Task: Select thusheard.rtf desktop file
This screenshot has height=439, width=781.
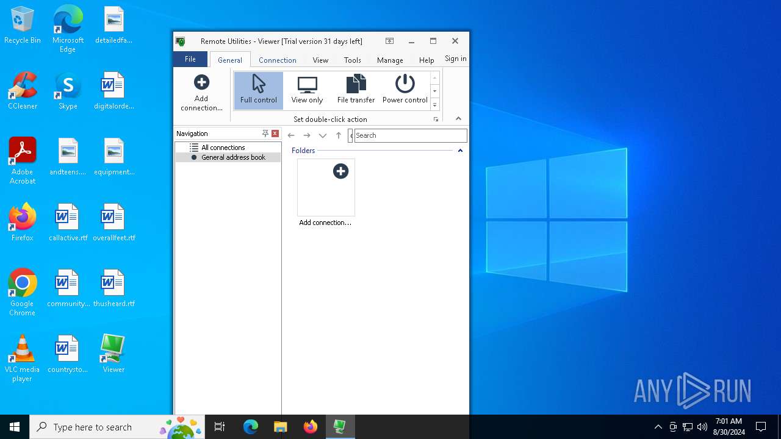Action: (x=113, y=288)
